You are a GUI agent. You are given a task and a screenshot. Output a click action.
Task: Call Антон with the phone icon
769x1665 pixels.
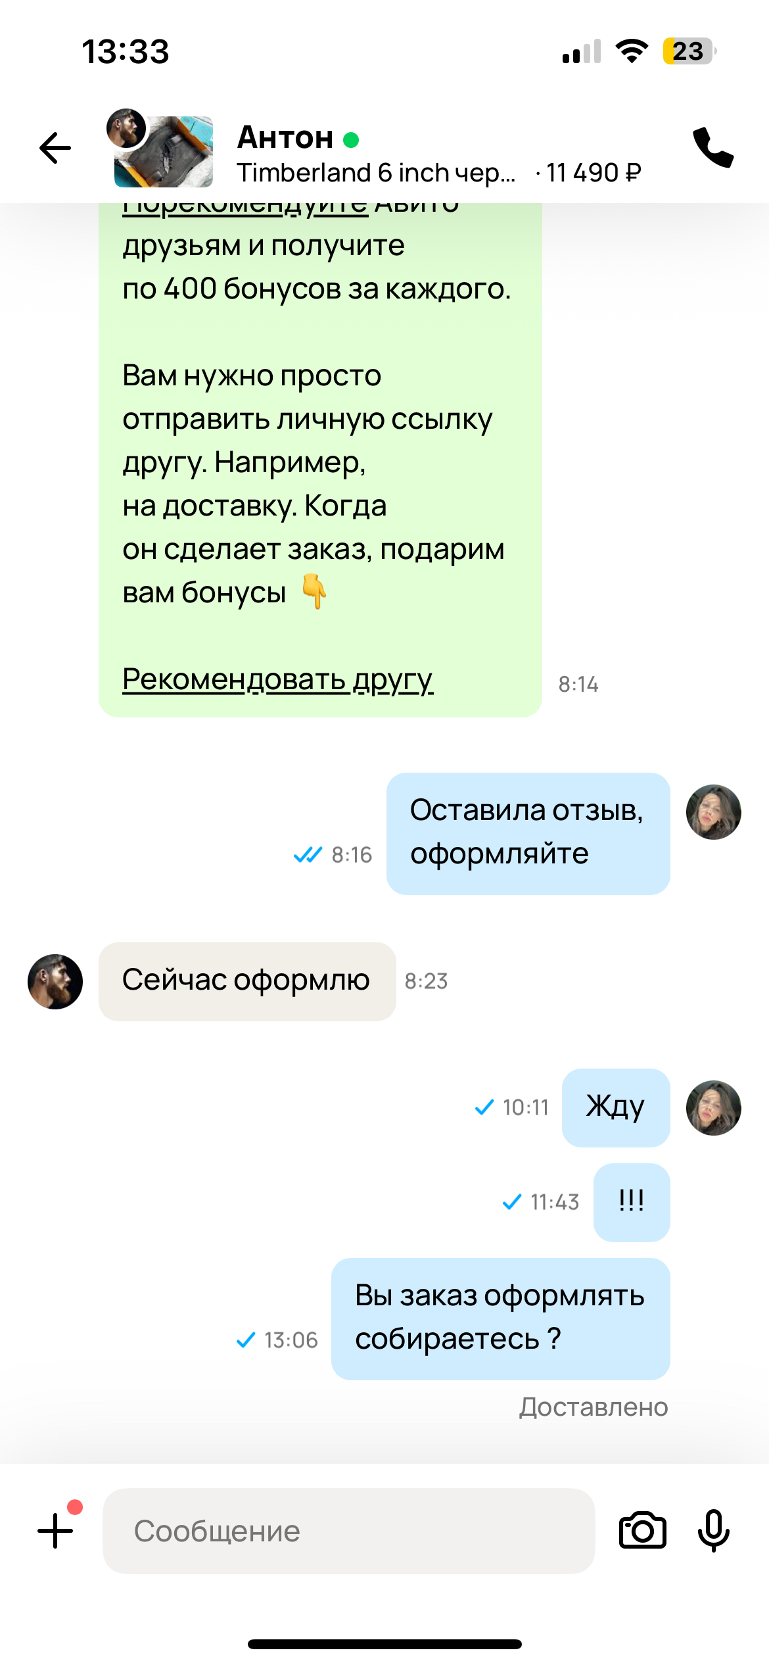pos(713,147)
